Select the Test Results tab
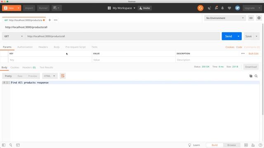This screenshot has width=264, height=148. [x=46, y=67]
